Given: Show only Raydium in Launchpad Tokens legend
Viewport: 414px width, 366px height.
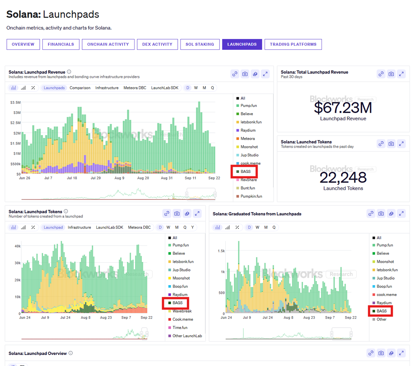Looking at the screenshot, I should [180, 294].
